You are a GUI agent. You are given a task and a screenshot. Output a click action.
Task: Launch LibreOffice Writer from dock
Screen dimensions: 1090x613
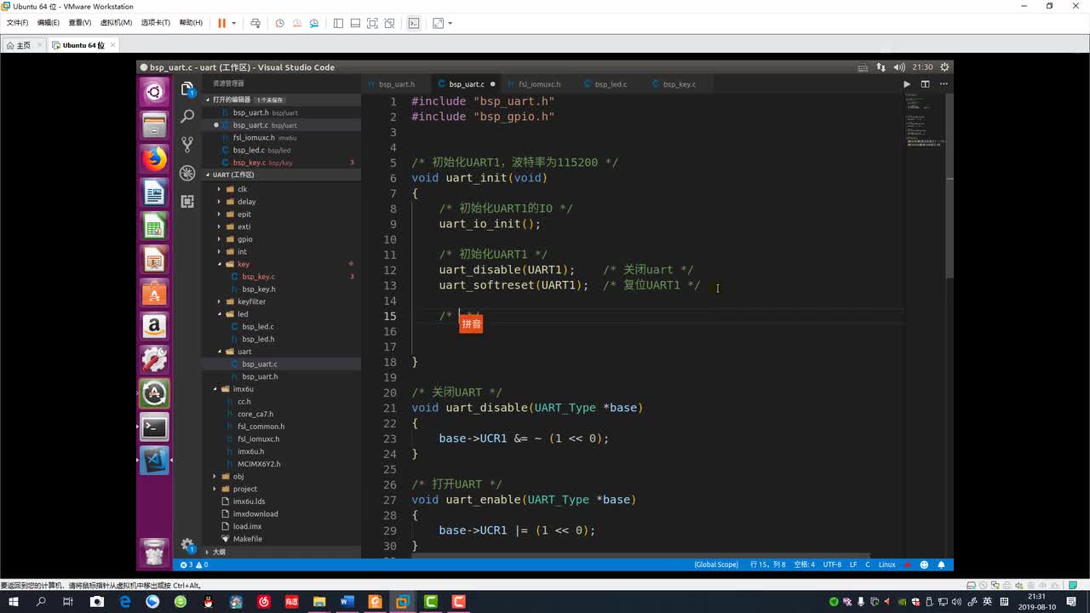coord(154,193)
